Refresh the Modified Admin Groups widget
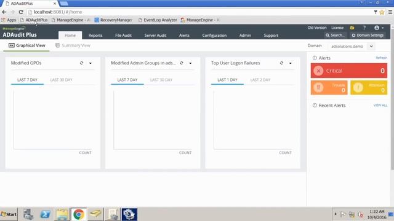 [x=182, y=63]
